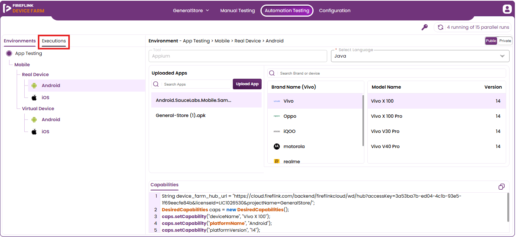The width and height of the screenshot is (516, 237).
Task: Copy capabilities code with copy icon
Action: pos(502,187)
